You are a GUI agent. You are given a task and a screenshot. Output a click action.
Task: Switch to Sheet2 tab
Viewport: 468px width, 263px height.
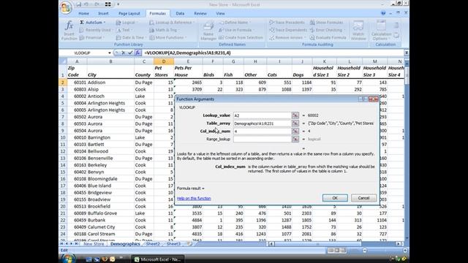(x=153, y=244)
